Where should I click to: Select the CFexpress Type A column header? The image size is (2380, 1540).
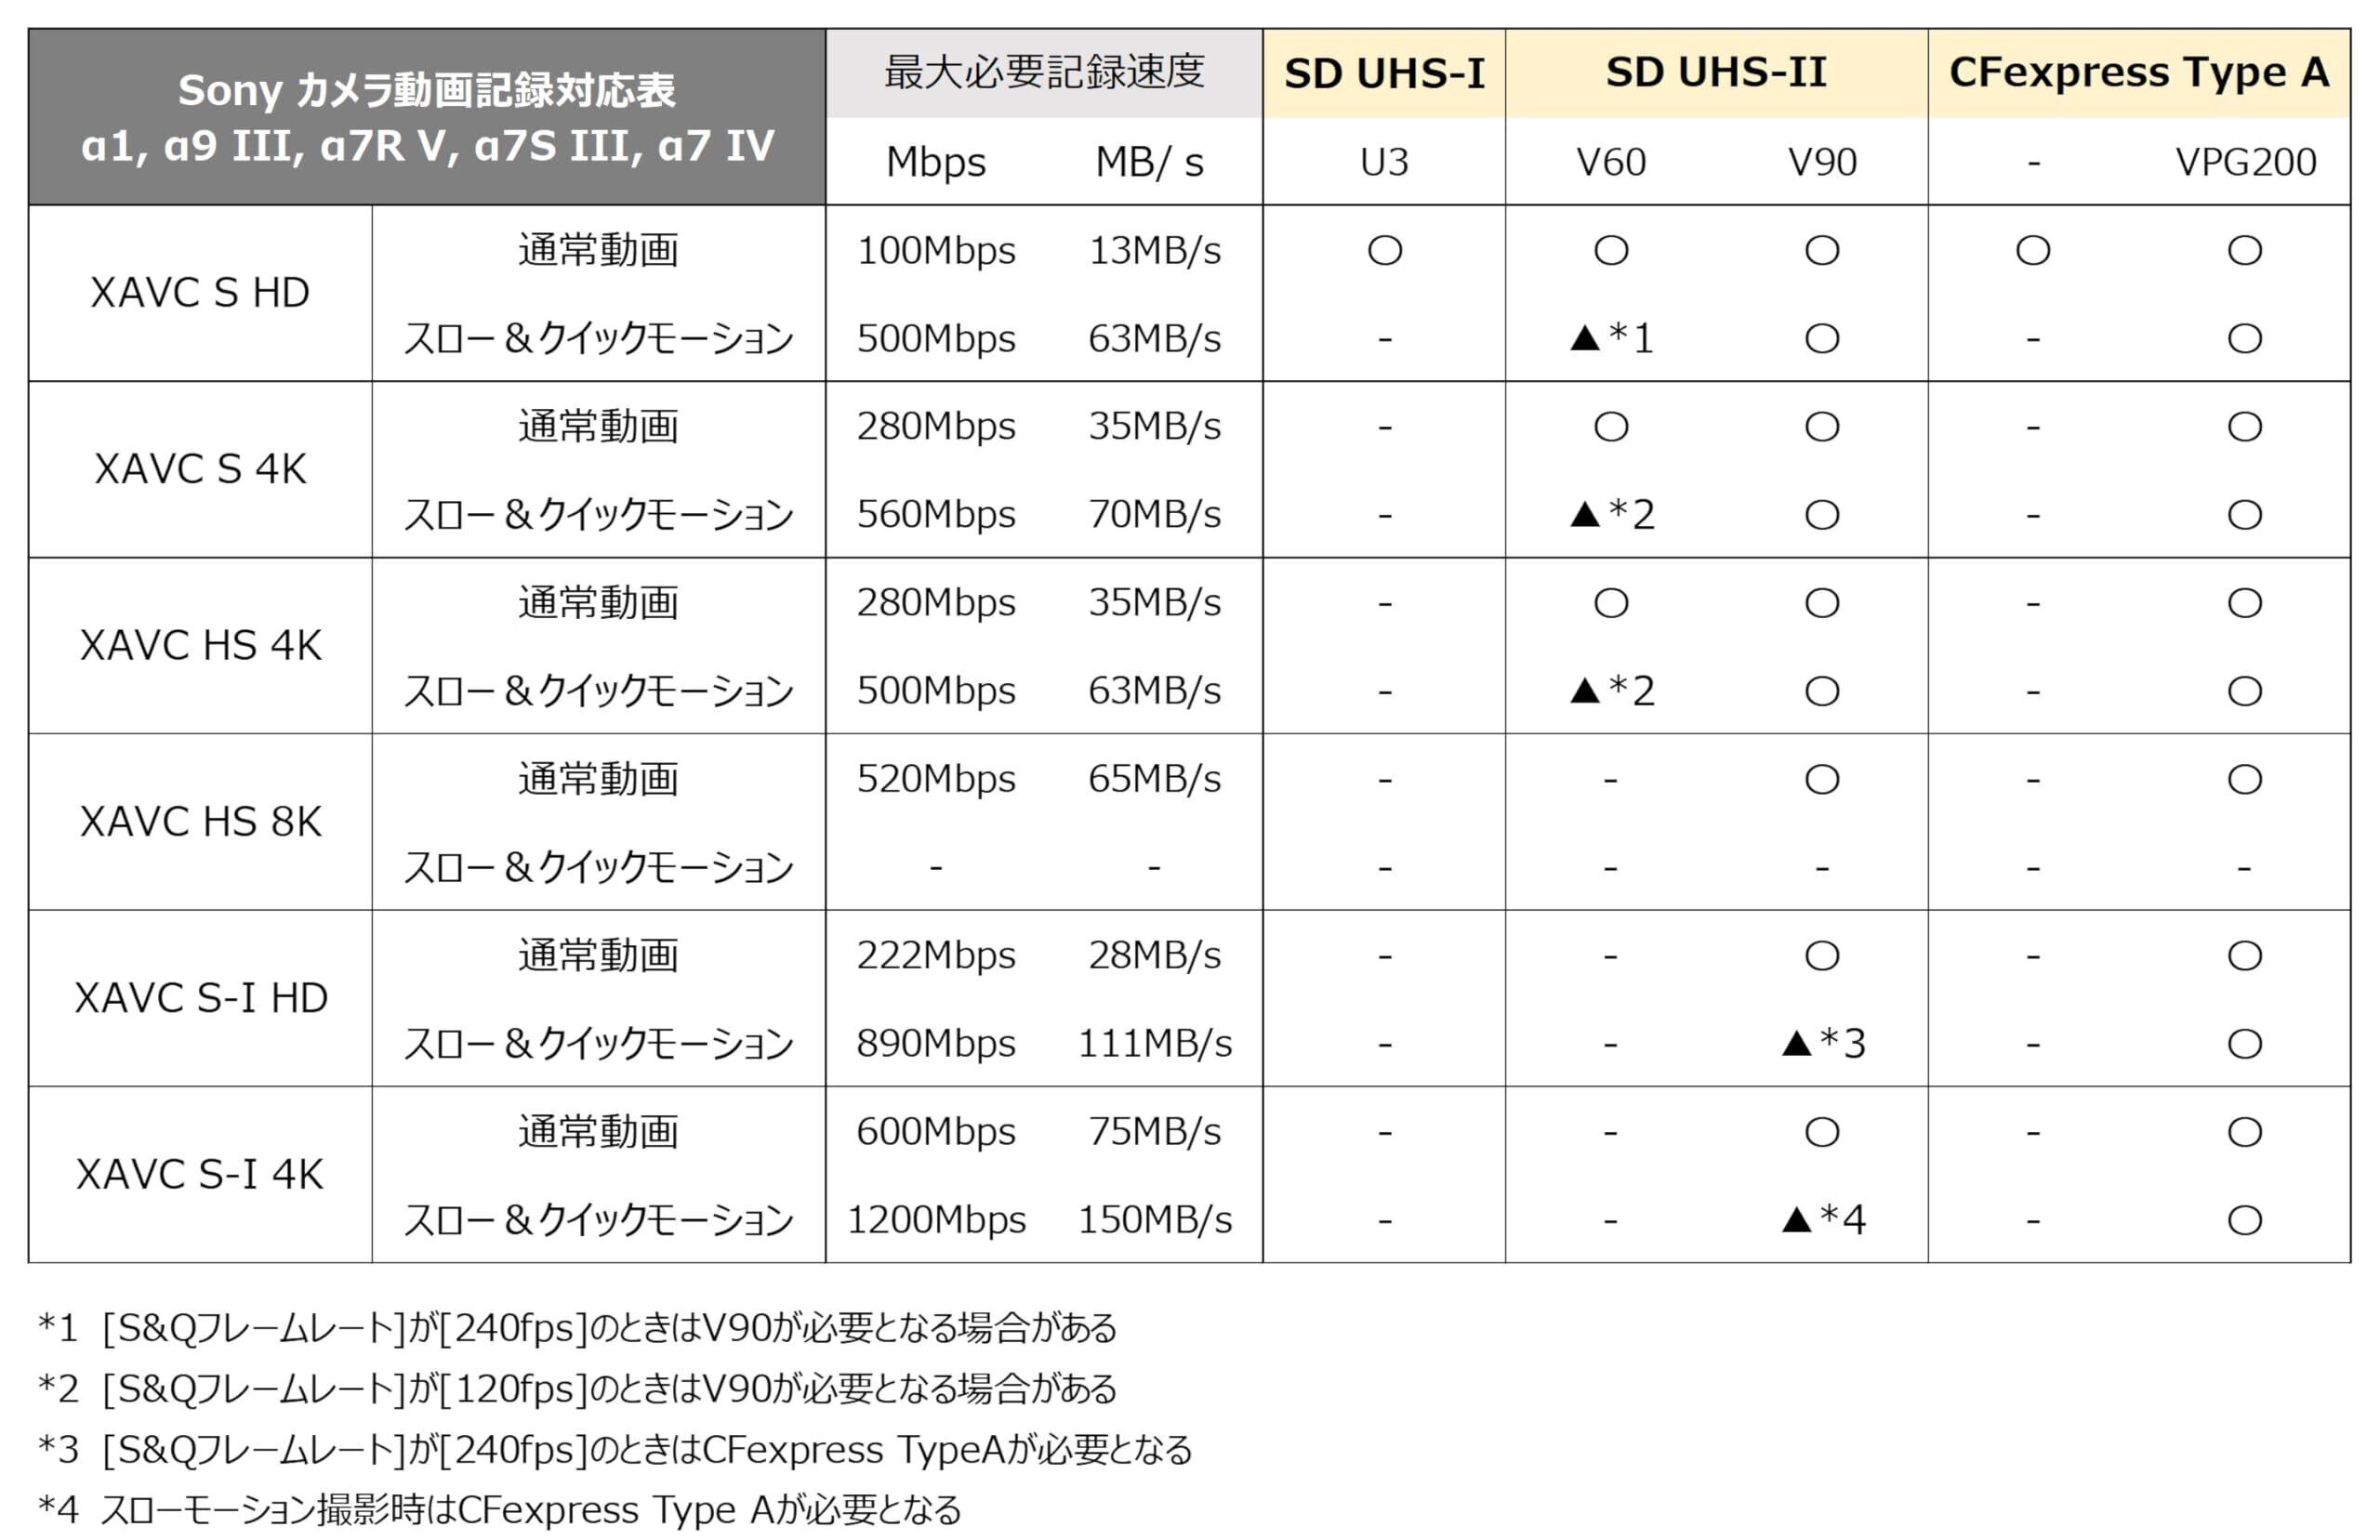2139,73
